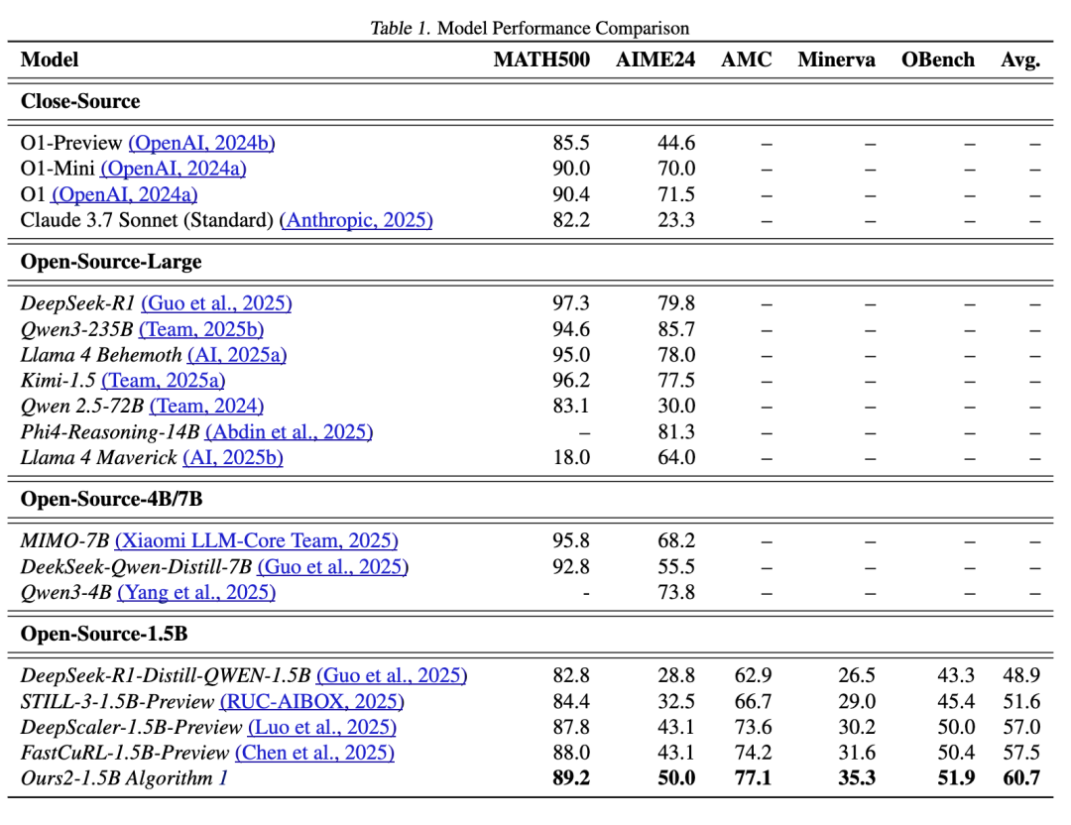The width and height of the screenshot is (1071, 825).
Task: Click the Phi4-Reasoning-14B model name
Action: click(110, 432)
